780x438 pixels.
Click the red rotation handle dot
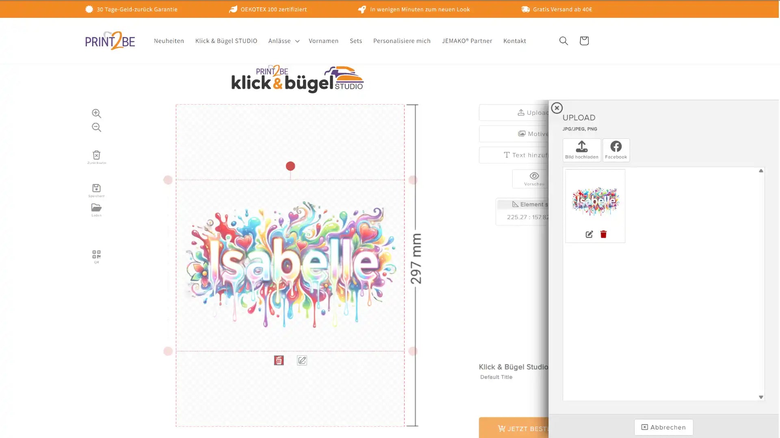[290, 166]
